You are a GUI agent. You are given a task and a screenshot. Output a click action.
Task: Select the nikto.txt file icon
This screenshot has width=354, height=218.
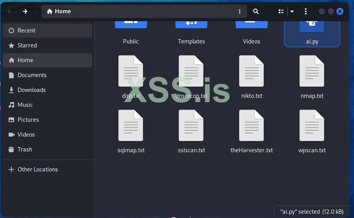point(252,71)
